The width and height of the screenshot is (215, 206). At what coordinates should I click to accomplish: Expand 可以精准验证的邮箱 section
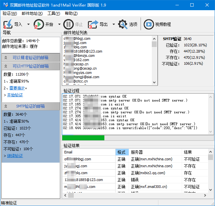tap(31, 57)
